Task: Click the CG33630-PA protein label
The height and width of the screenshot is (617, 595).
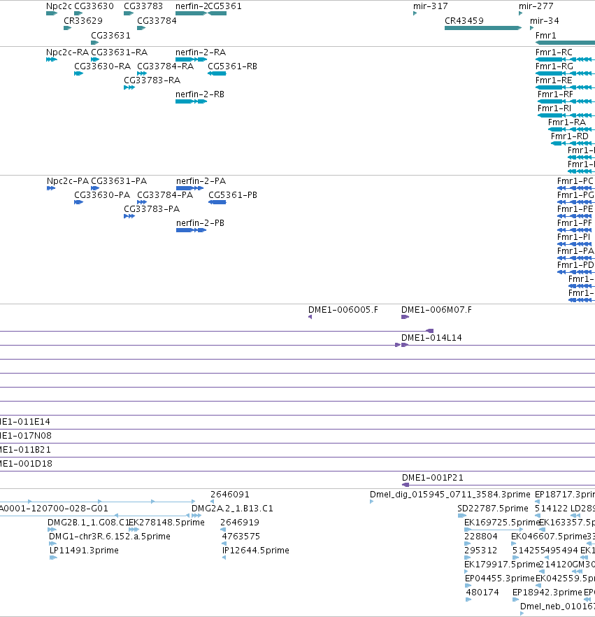Action: tap(102, 195)
